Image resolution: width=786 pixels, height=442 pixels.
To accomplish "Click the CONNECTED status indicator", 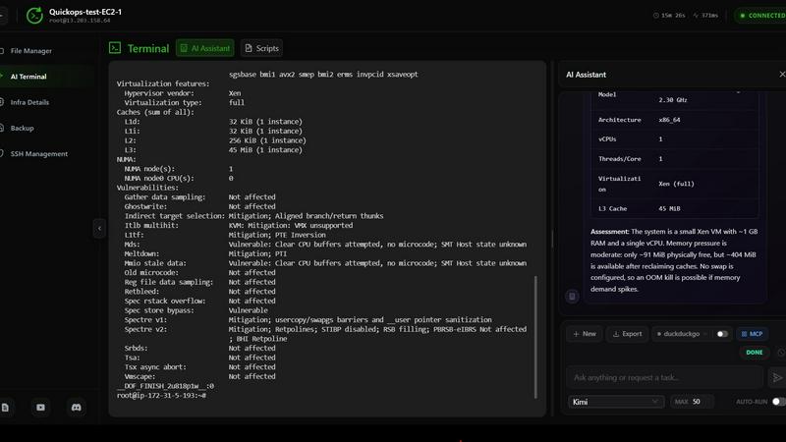I will pyautogui.click(x=760, y=16).
